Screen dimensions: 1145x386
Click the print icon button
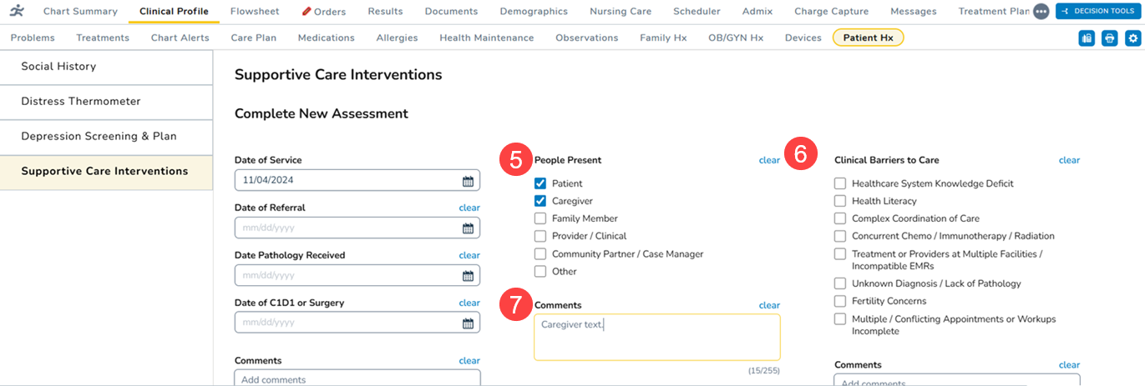tap(1109, 38)
